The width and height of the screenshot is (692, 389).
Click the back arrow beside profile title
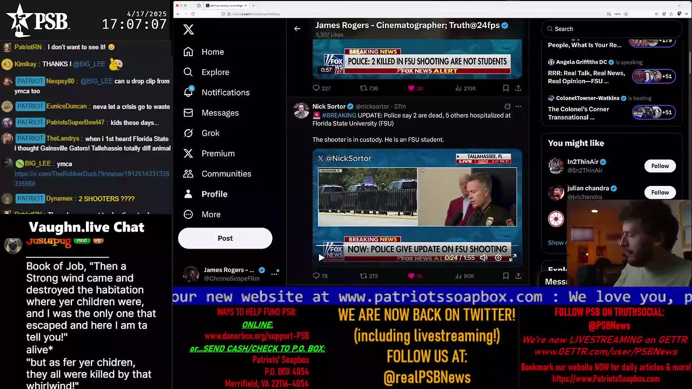(x=297, y=29)
